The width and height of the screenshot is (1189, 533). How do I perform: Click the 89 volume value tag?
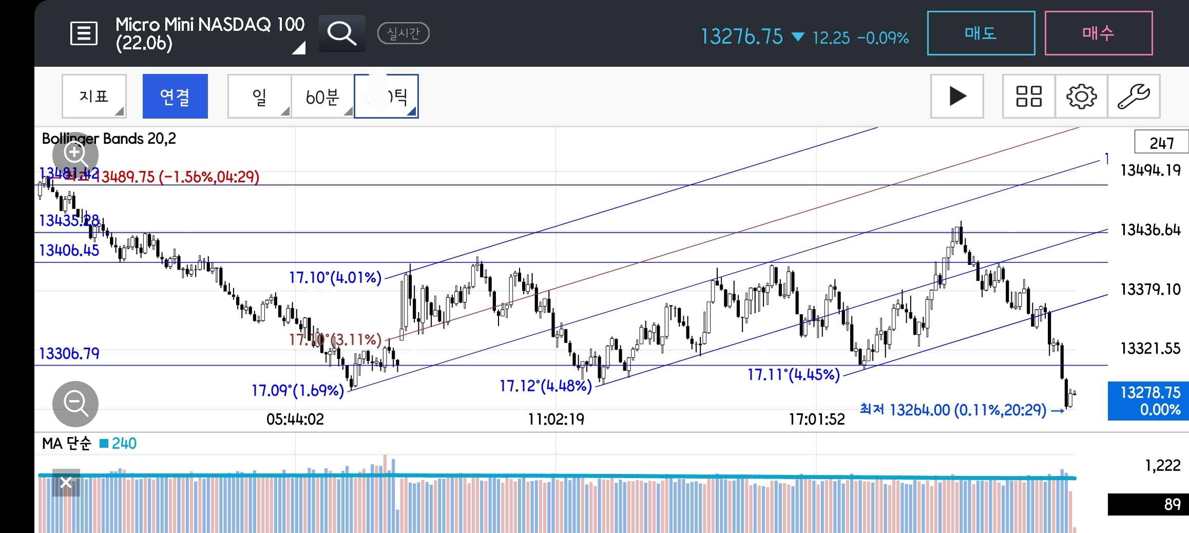pyautogui.click(x=1148, y=504)
